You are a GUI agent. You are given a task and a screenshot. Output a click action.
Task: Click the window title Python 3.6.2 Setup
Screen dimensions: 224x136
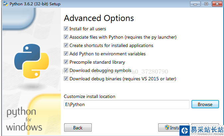[x=35, y=4]
